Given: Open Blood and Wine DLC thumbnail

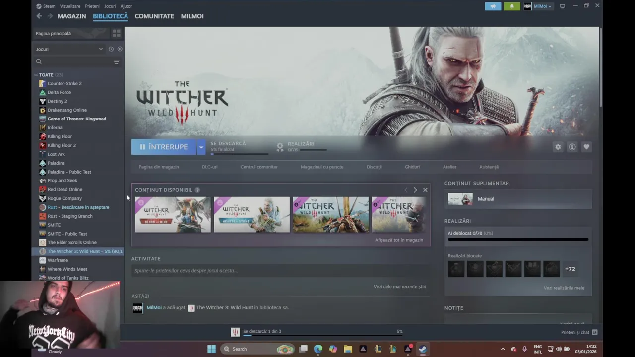Looking at the screenshot, I should (173, 215).
